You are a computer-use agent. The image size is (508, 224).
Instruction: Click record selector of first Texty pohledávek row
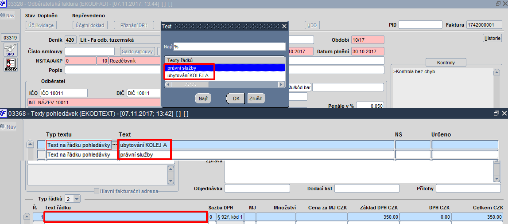point(42,145)
